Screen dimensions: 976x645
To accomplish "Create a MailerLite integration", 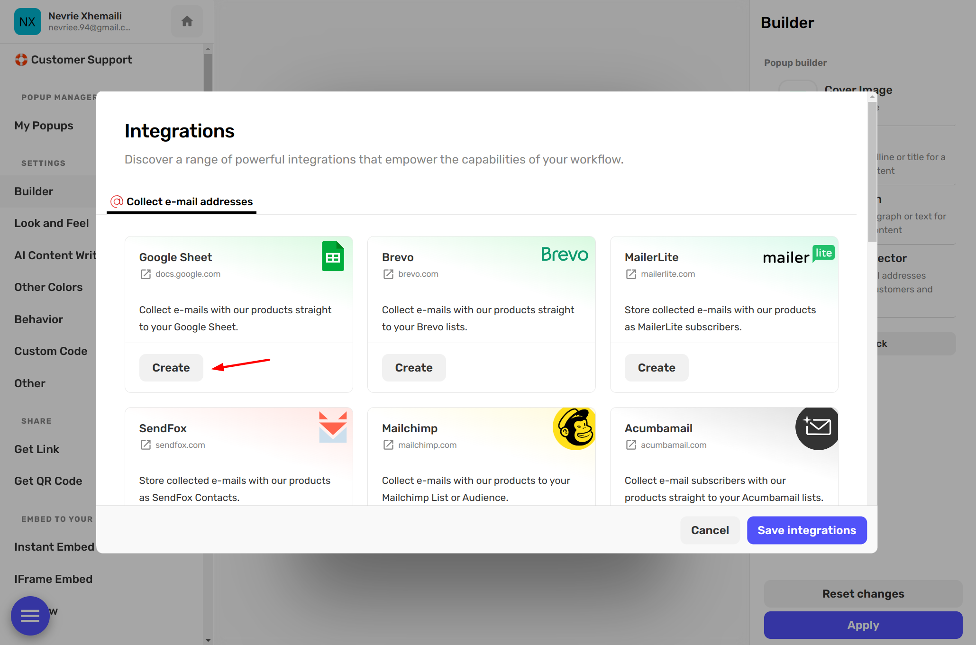I will [657, 368].
